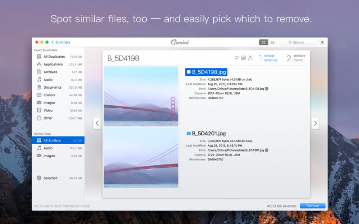Show the 1 similar selected counter

click(268, 58)
